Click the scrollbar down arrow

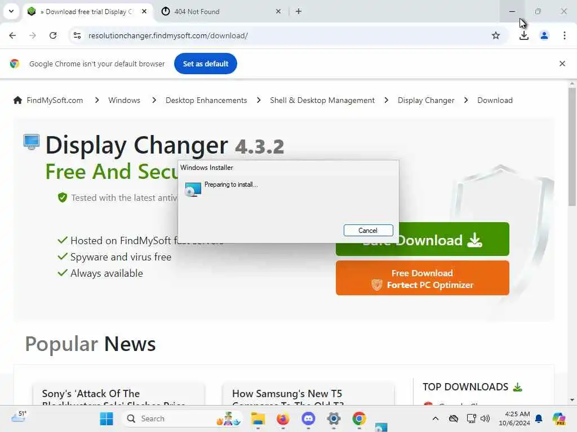point(572,400)
